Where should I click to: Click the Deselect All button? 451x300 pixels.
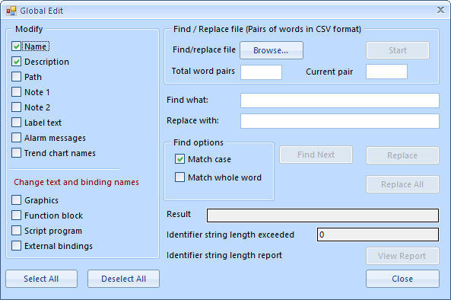pyautogui.click(x=123, y=279)
